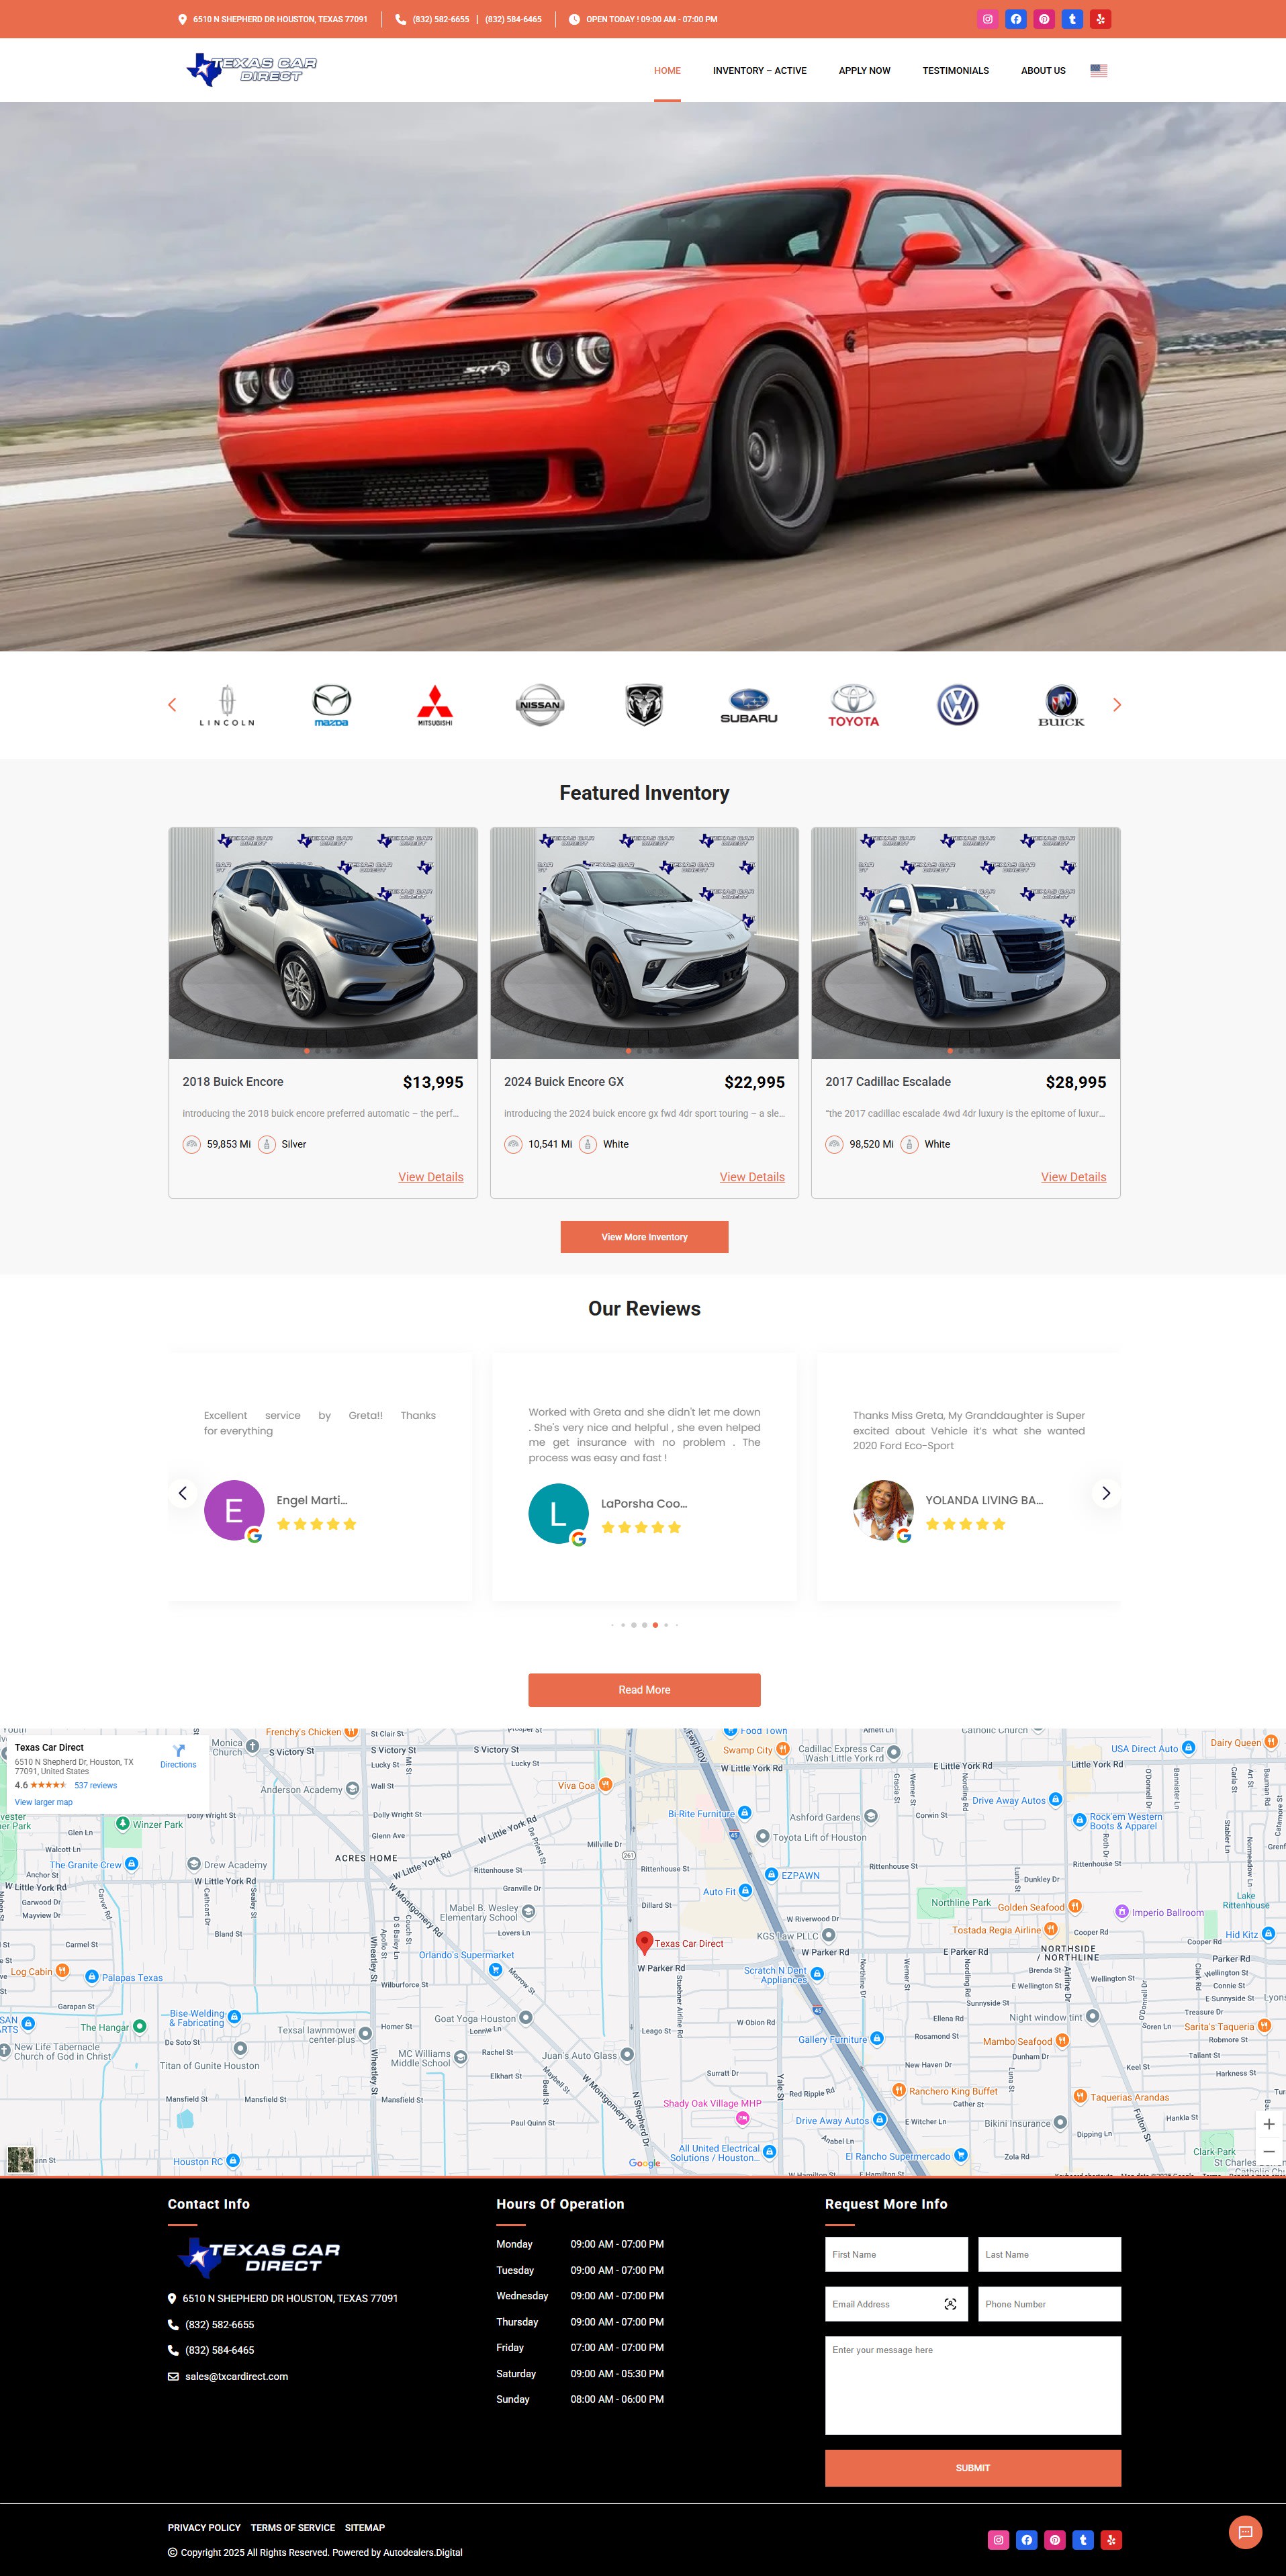Click the Texas Car Direct map pin
Image resolution: width=1286 pixels, height=2576 pixels.
click(x=644, y=1942)
